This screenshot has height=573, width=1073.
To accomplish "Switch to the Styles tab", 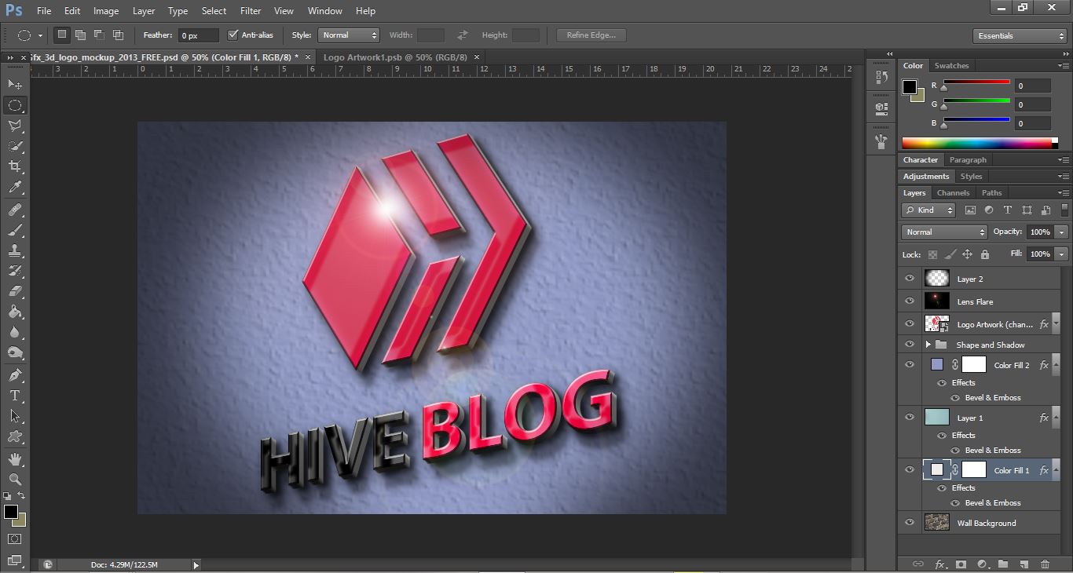I will click(971, 176).
